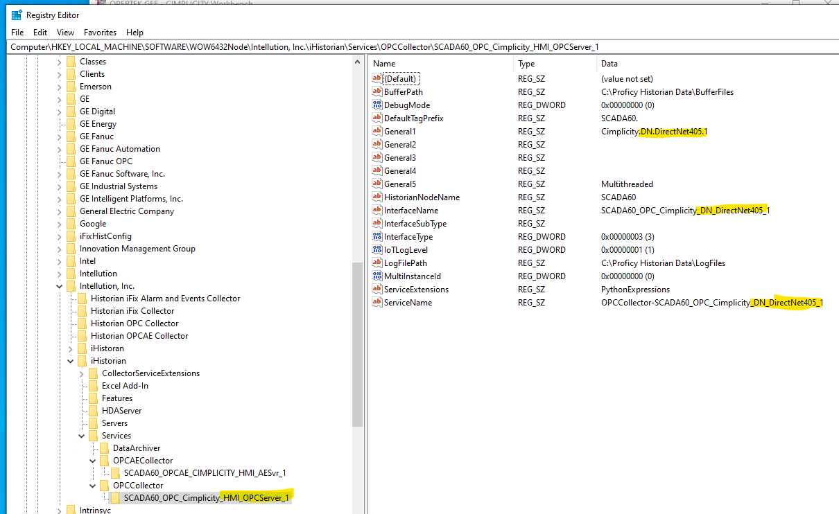The height and width of the screenshot is (514, 839).
Task: Click the DefaultTagPrefix value icon
Action: coord(377,118)
